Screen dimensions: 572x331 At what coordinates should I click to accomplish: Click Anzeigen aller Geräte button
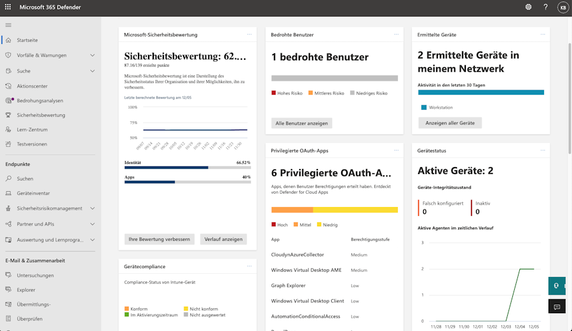pos(450,123)
